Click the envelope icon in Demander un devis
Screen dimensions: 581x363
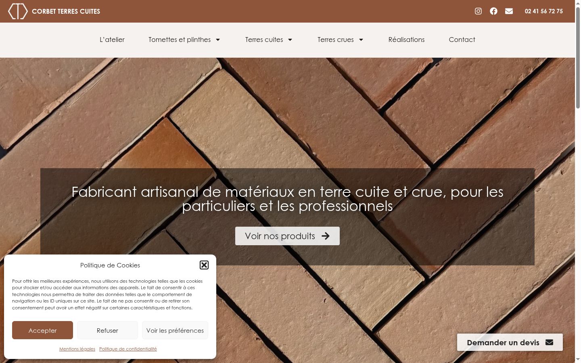[549, 342]
